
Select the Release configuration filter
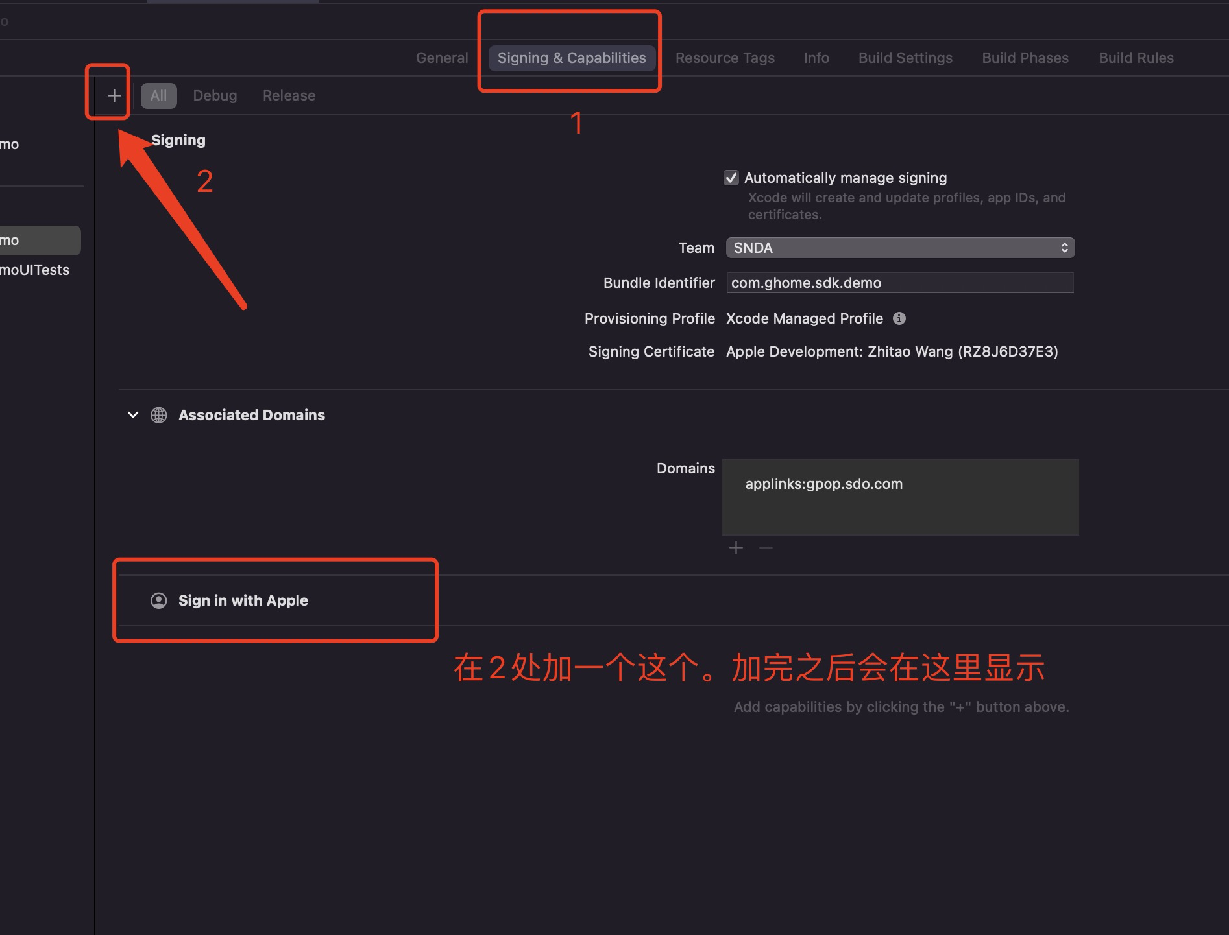289,95
